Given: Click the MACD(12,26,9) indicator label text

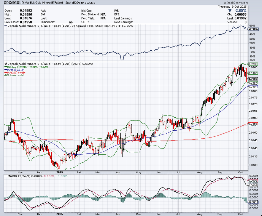Looking at the screenshot, I should coord(17,176).
